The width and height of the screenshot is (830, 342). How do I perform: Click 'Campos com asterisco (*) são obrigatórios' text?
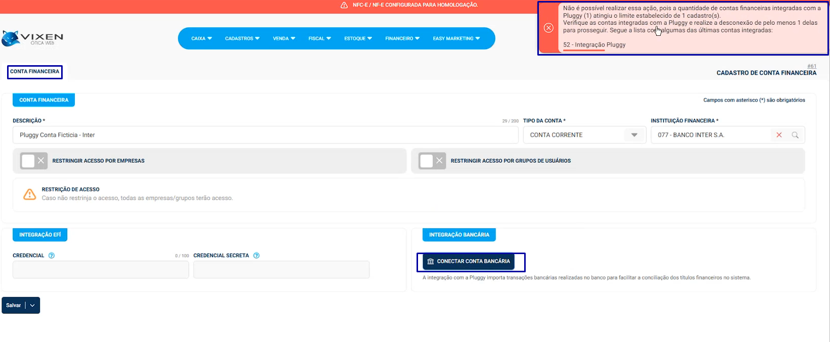point(754,100)
